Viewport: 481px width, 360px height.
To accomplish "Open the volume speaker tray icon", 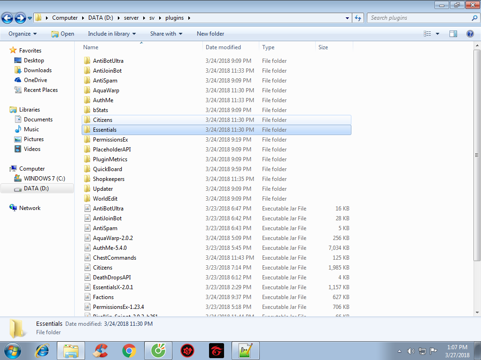I will (x=411, y=351).
